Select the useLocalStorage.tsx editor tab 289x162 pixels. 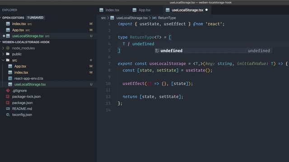pos(187,10)
